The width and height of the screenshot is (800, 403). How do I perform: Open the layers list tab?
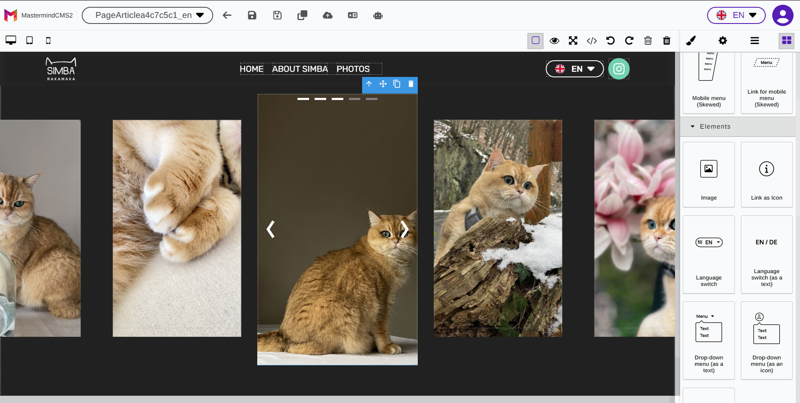point(755,41)
